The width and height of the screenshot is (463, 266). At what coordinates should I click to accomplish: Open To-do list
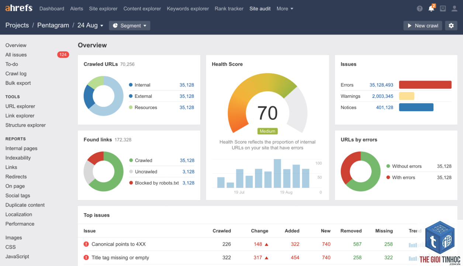click(12, 64)
